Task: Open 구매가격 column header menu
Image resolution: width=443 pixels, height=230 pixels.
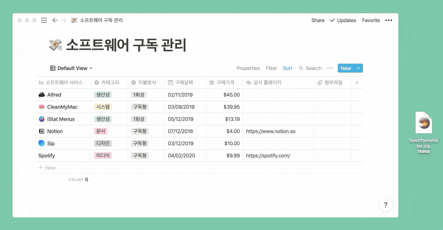Action: pyautogui.click(x=225, y=83)
